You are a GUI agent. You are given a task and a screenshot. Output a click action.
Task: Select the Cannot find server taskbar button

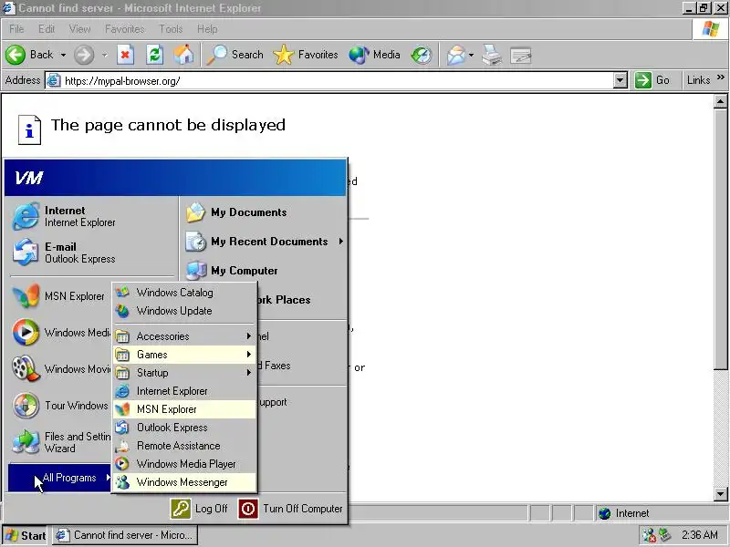point(125,535)
